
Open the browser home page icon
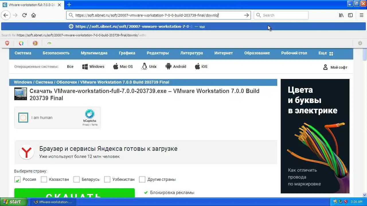[34, 15]
